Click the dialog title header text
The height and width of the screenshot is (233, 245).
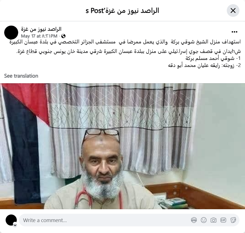point(122,11)
